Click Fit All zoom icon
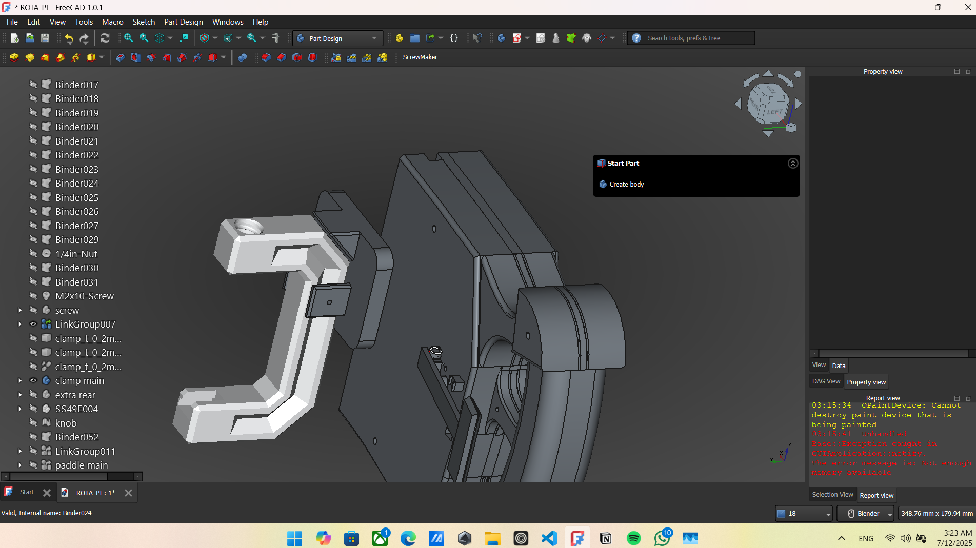The image size is (976, 548). tap(128, 38)
